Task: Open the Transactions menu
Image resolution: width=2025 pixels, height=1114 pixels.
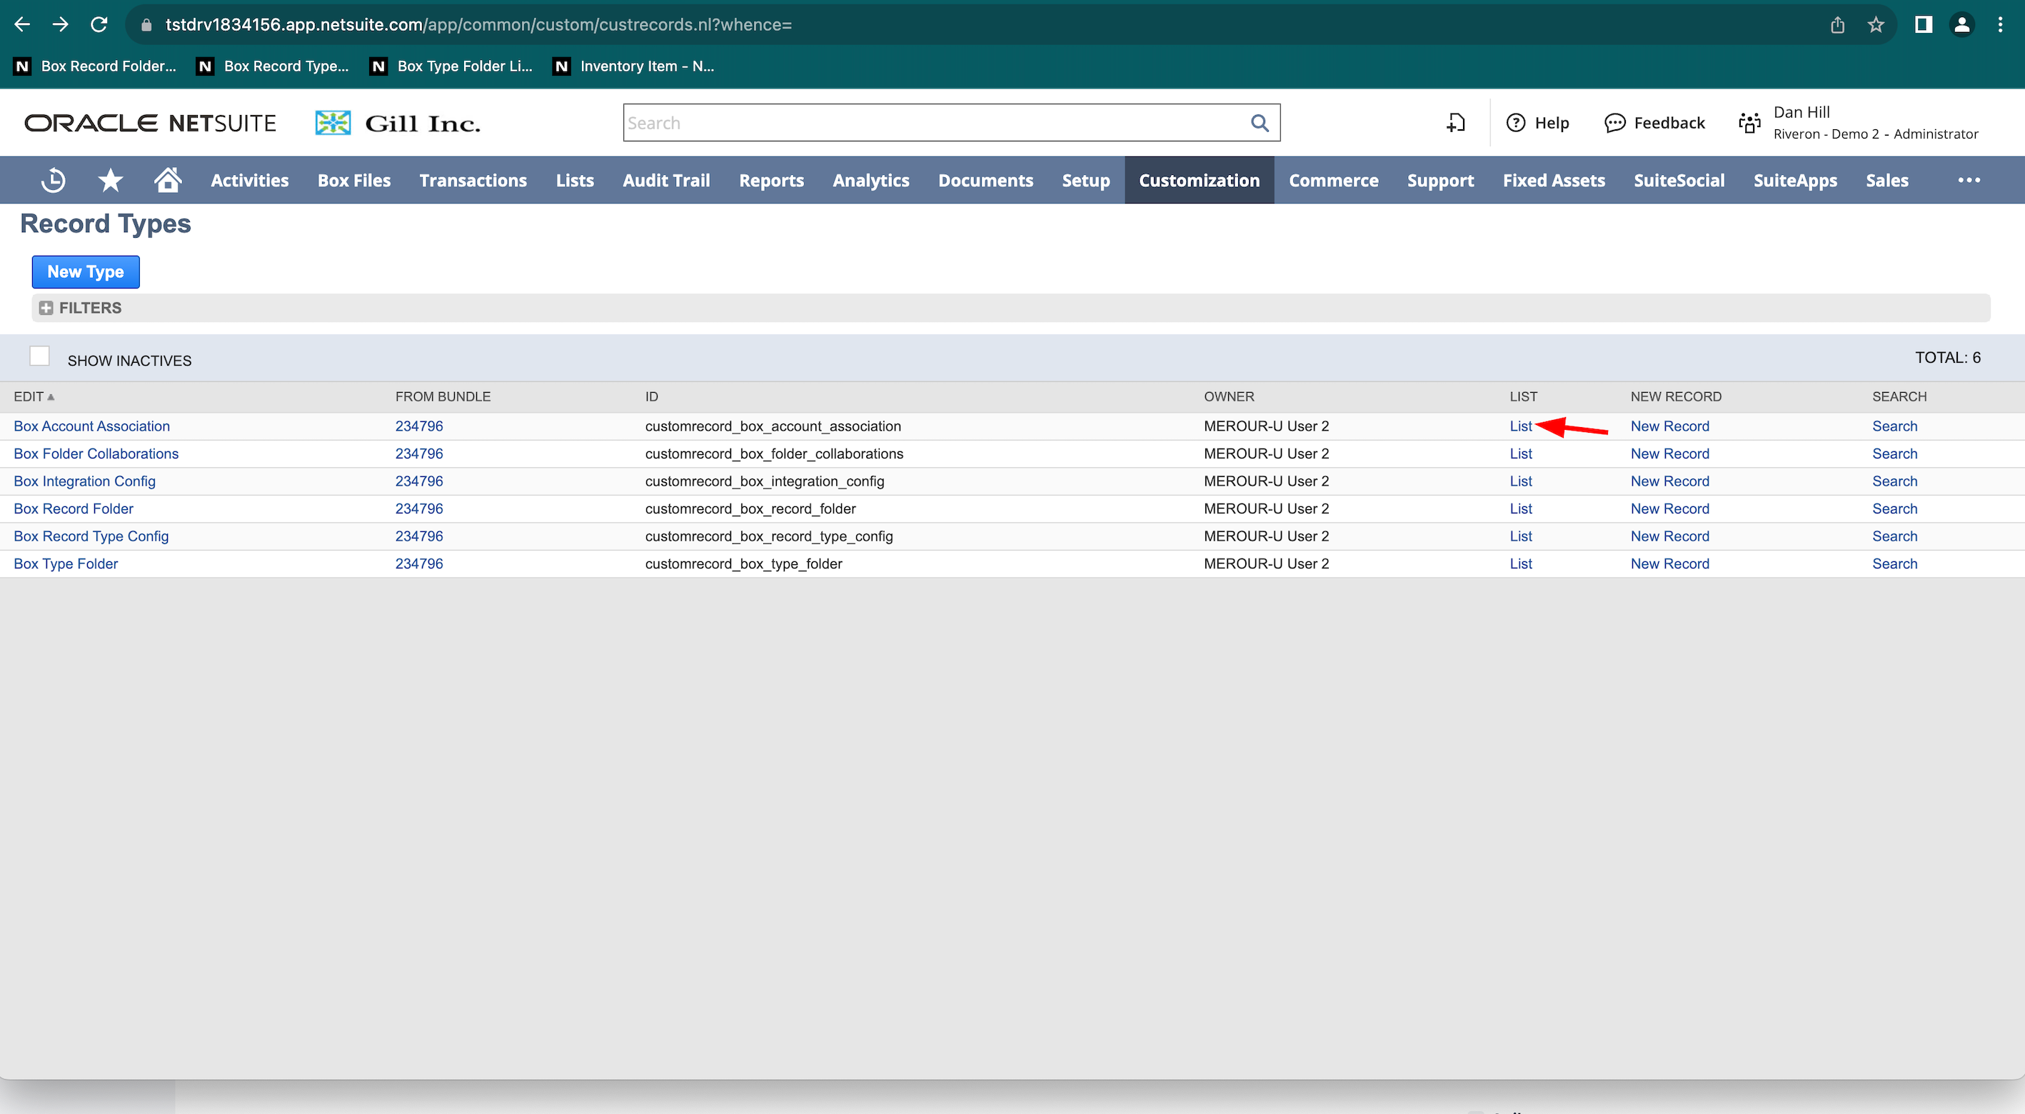Action: (x=473, y=180)
